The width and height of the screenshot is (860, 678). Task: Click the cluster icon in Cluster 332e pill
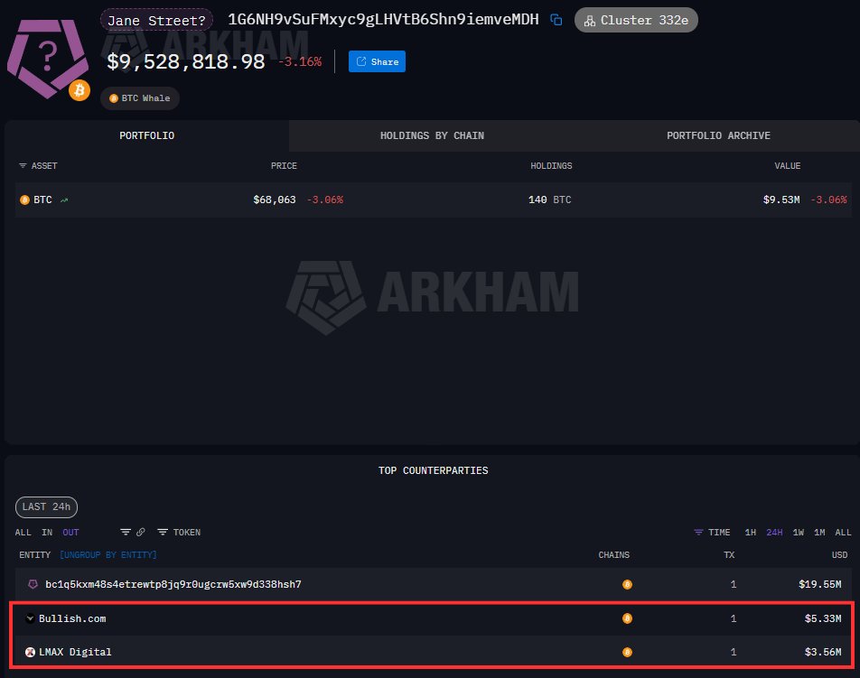(x=590, y=21)
